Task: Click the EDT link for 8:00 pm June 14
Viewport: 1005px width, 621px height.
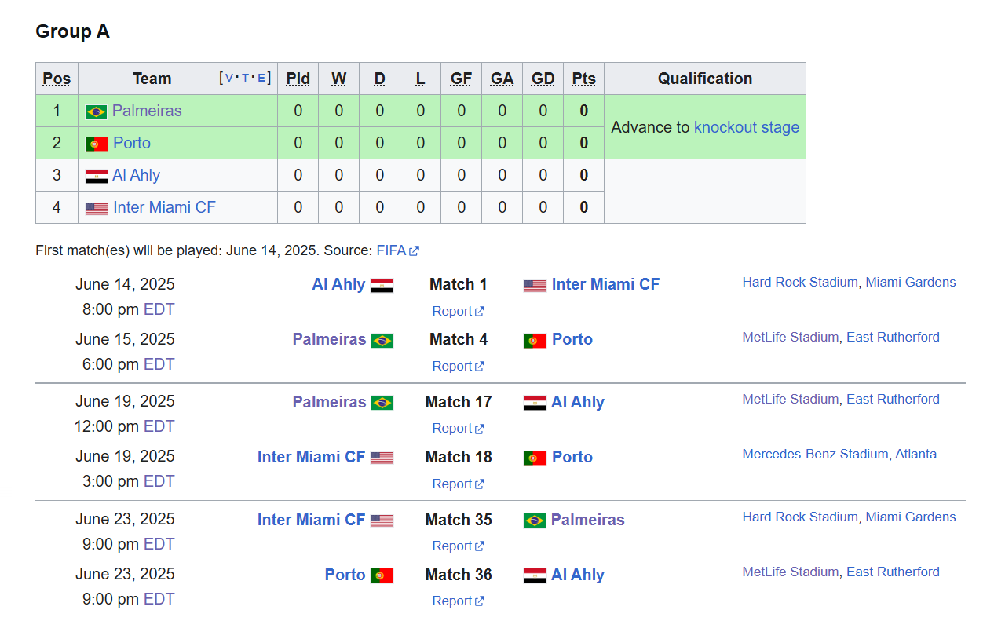Action: (159, 309)
